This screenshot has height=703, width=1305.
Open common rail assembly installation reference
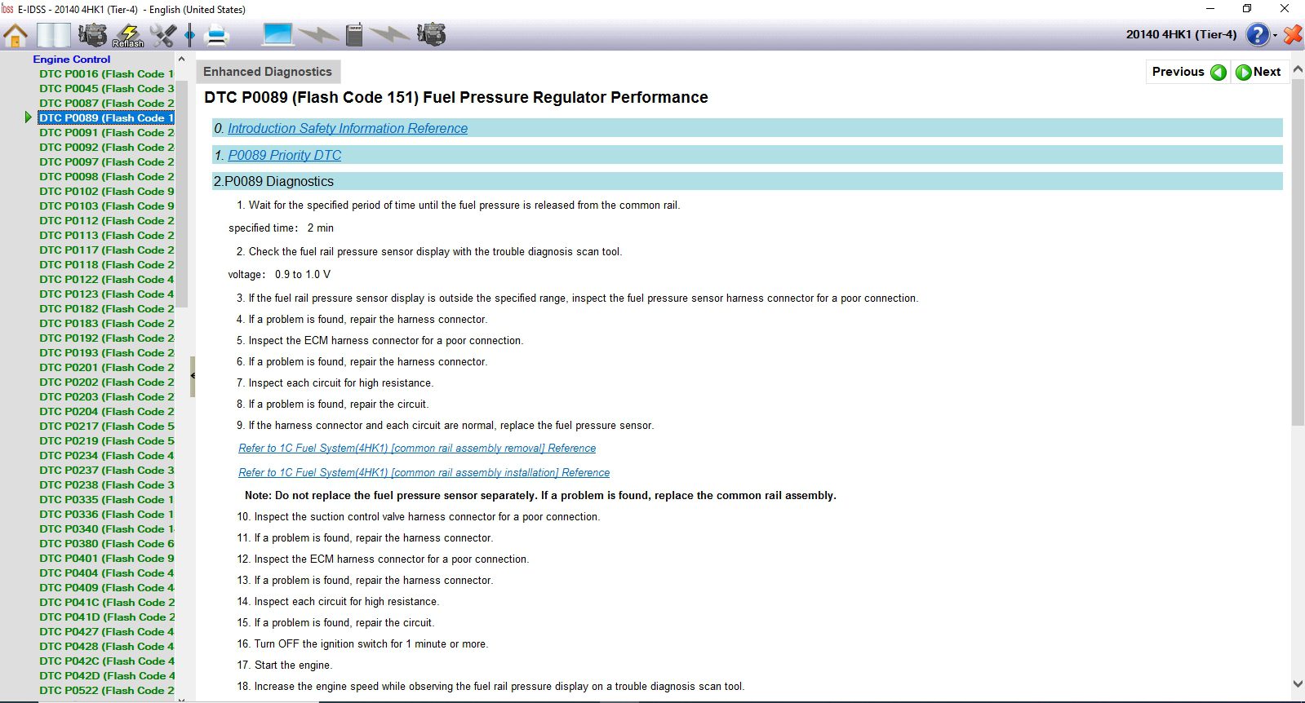(424, 473)
